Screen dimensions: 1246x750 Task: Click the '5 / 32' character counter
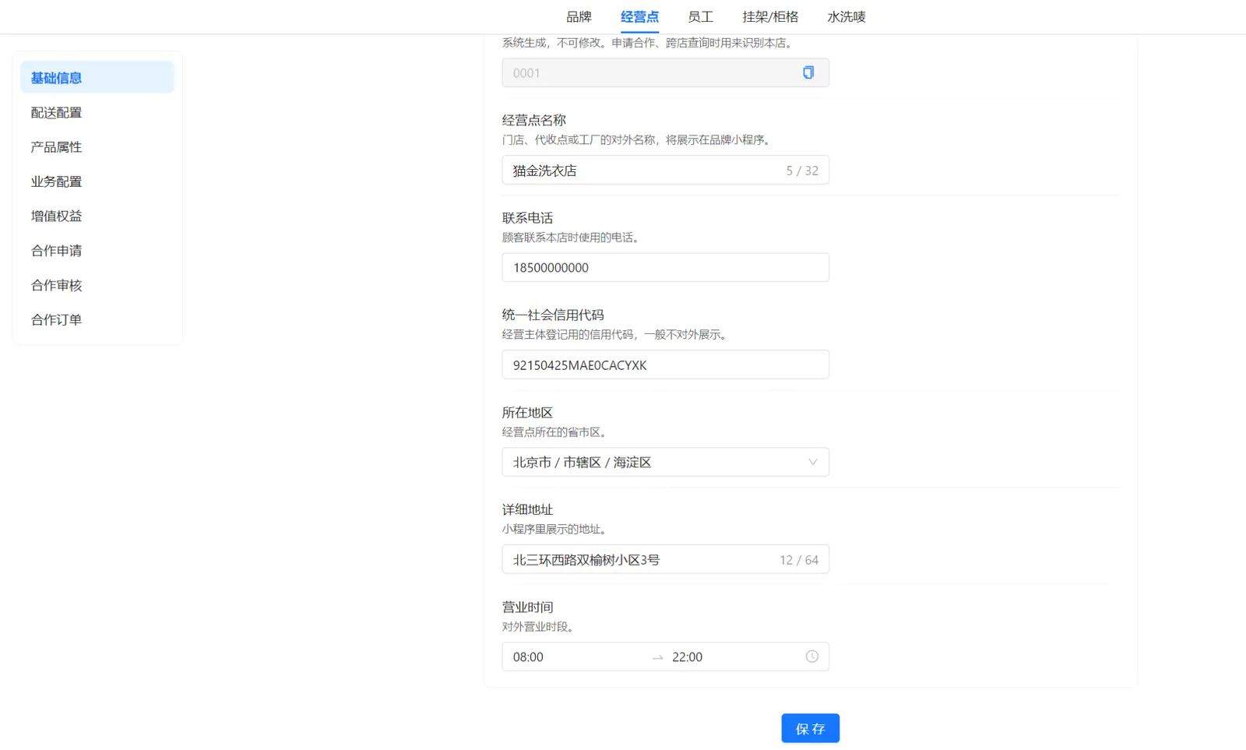coord(802,171)
